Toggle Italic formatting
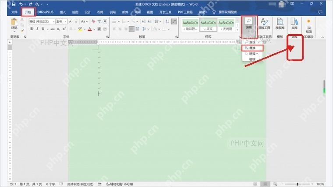Screen dimensions: 333x187 (37, 29)
